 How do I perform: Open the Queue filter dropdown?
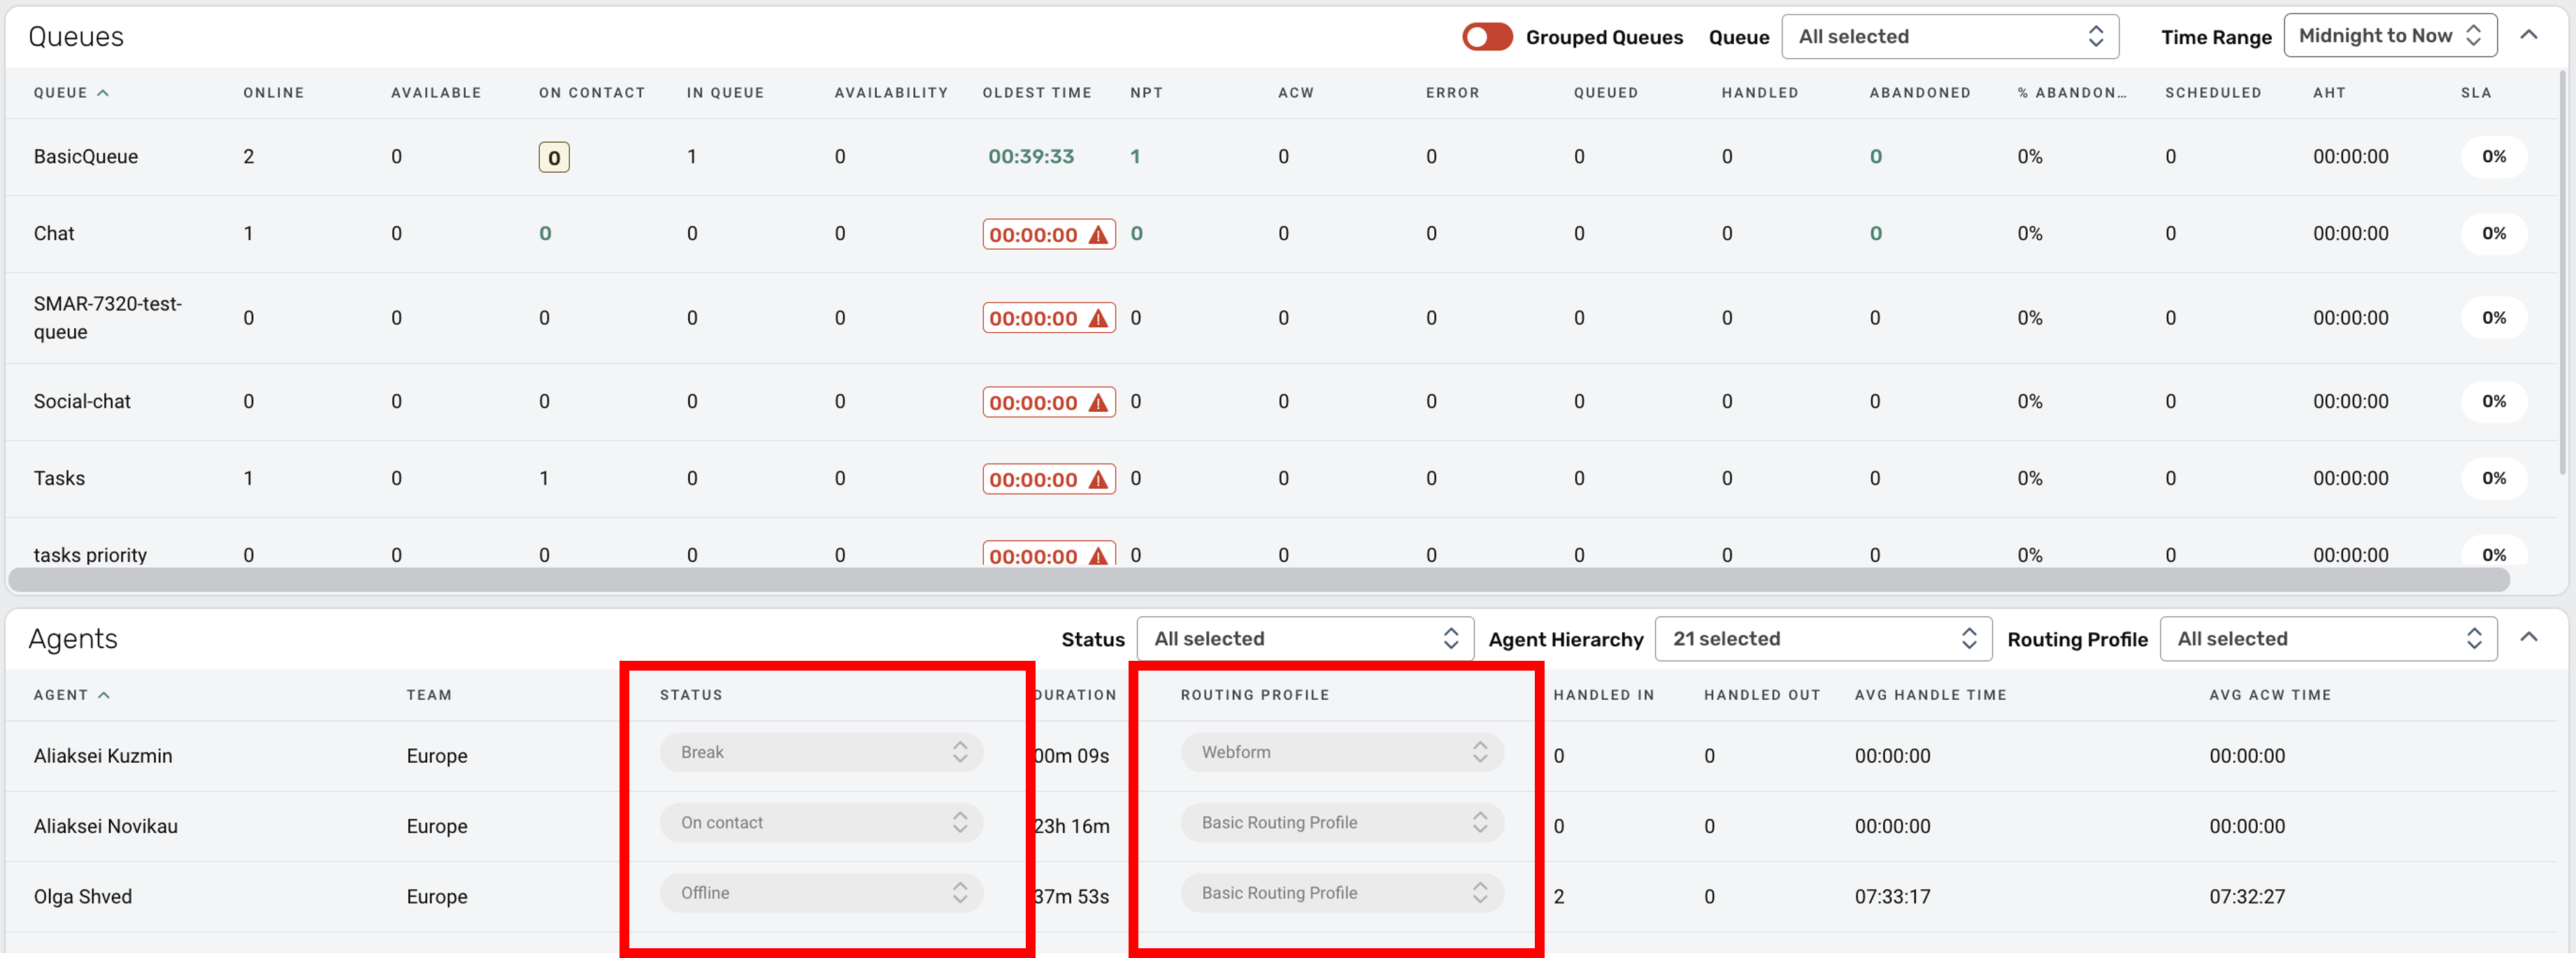1949,37
